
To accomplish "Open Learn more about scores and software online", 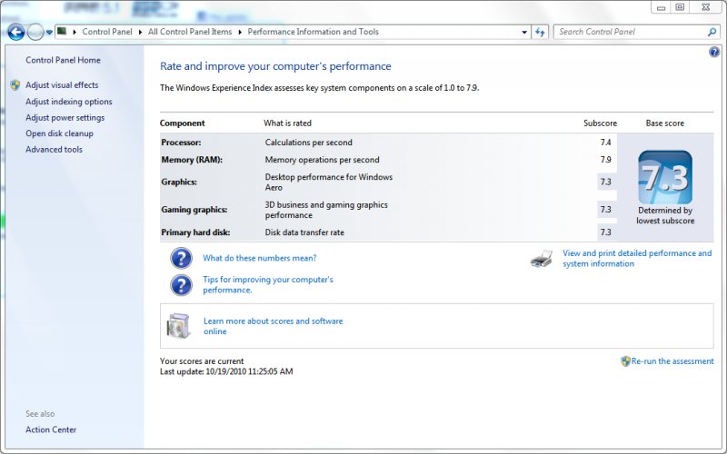I will pos(274,326).
